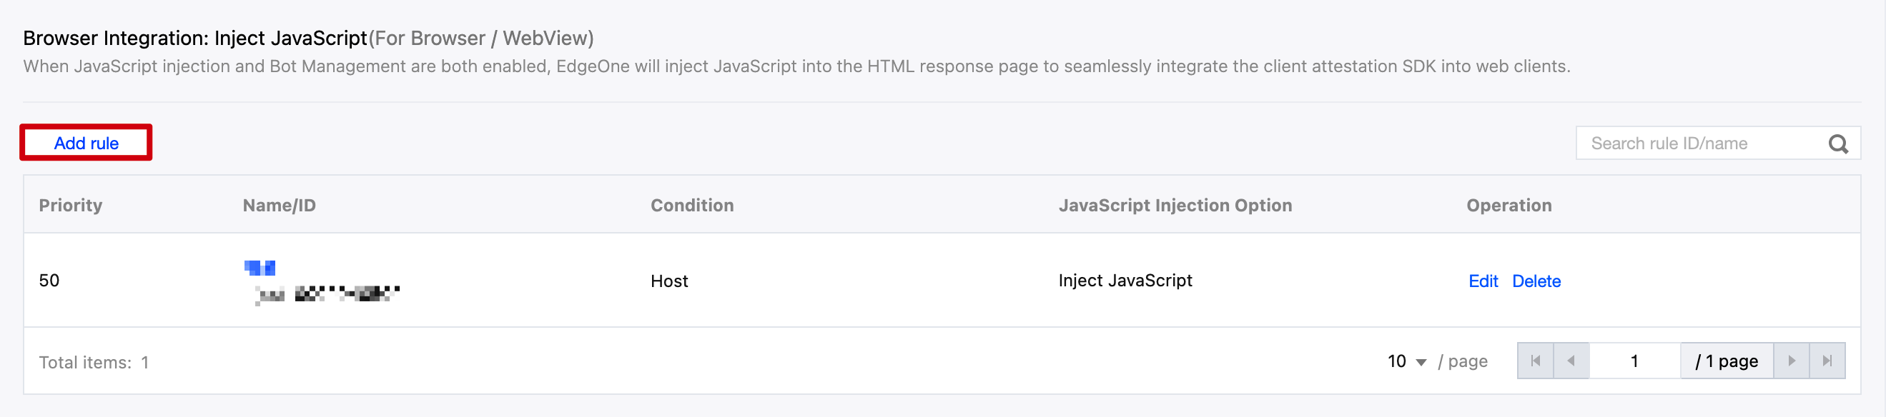1886x417 pixels.
Task: Click the Name/ID column header
Action: point(279,205)
